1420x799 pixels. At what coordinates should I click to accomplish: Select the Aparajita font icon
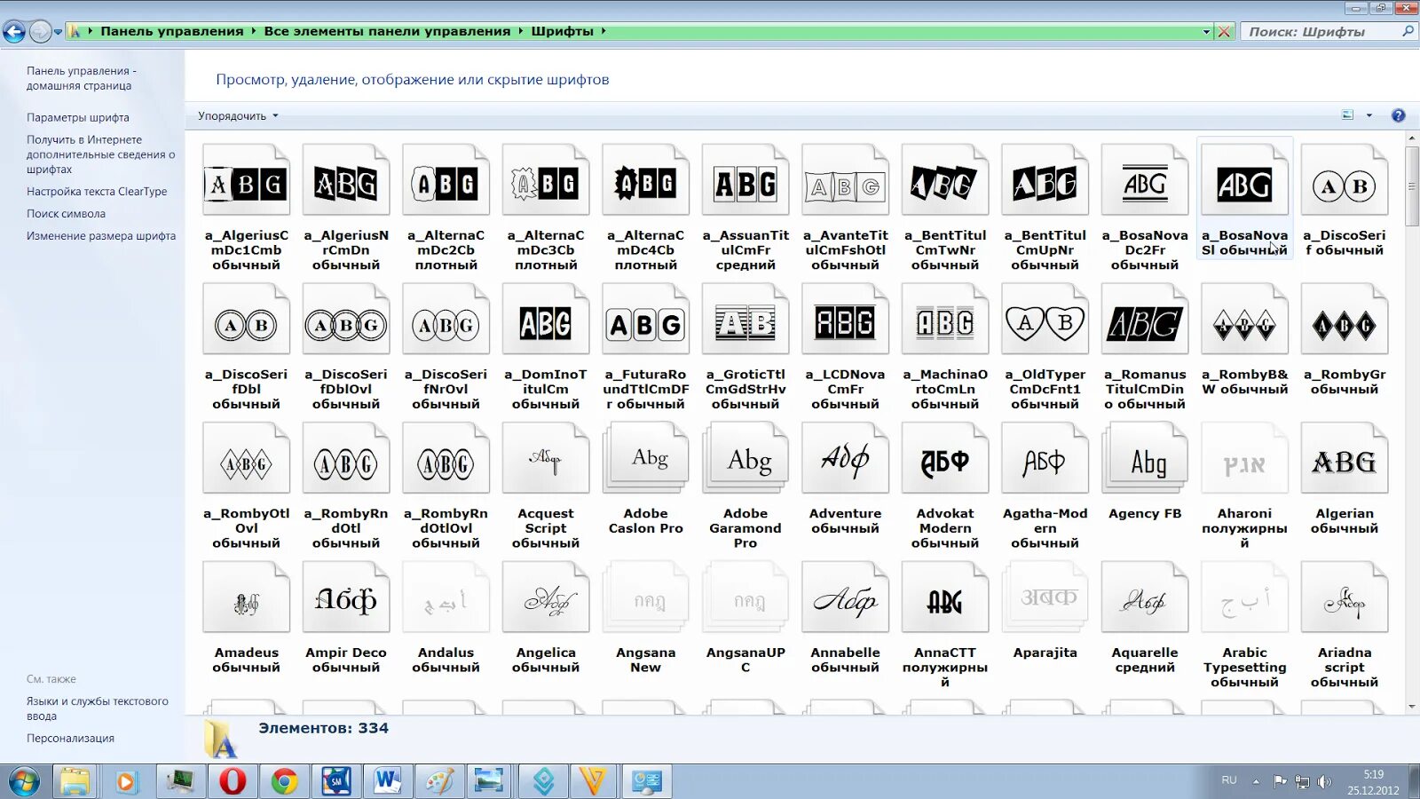[1045, 597]
